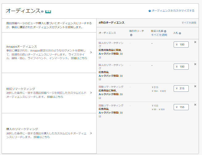
Task: Click the info icon beside 入札 column
Action: tap(180, 33)
